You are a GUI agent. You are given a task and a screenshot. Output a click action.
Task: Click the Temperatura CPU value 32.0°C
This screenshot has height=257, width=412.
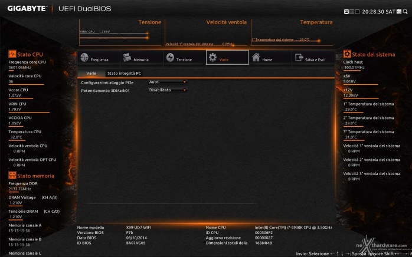pyautogui.click(x=17, y=137)
